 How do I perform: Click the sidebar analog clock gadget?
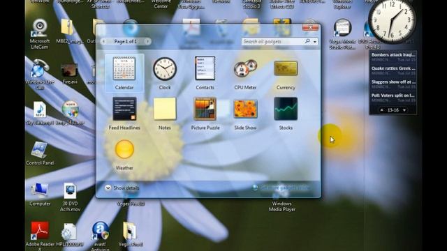[x=393, y=21]
